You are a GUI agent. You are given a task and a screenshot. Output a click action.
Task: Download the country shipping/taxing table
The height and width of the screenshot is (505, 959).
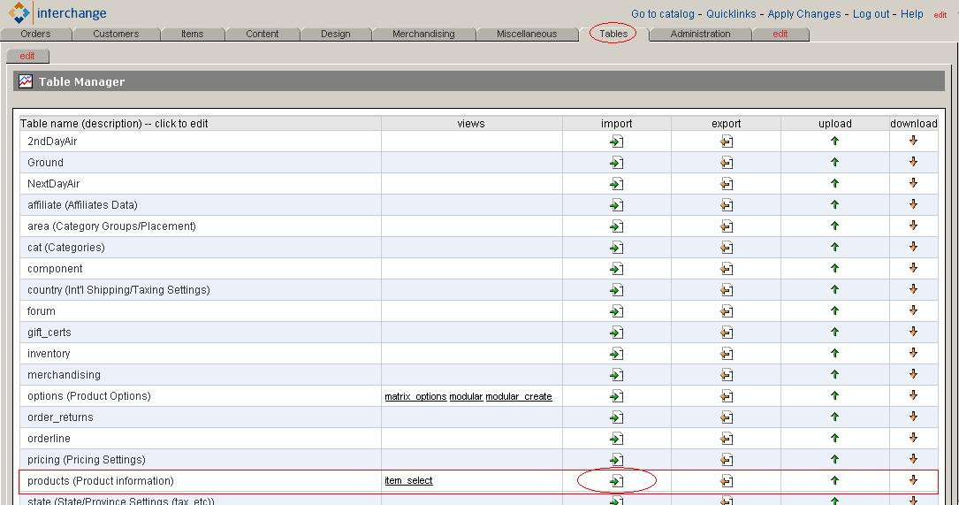[x=913, y=289]
